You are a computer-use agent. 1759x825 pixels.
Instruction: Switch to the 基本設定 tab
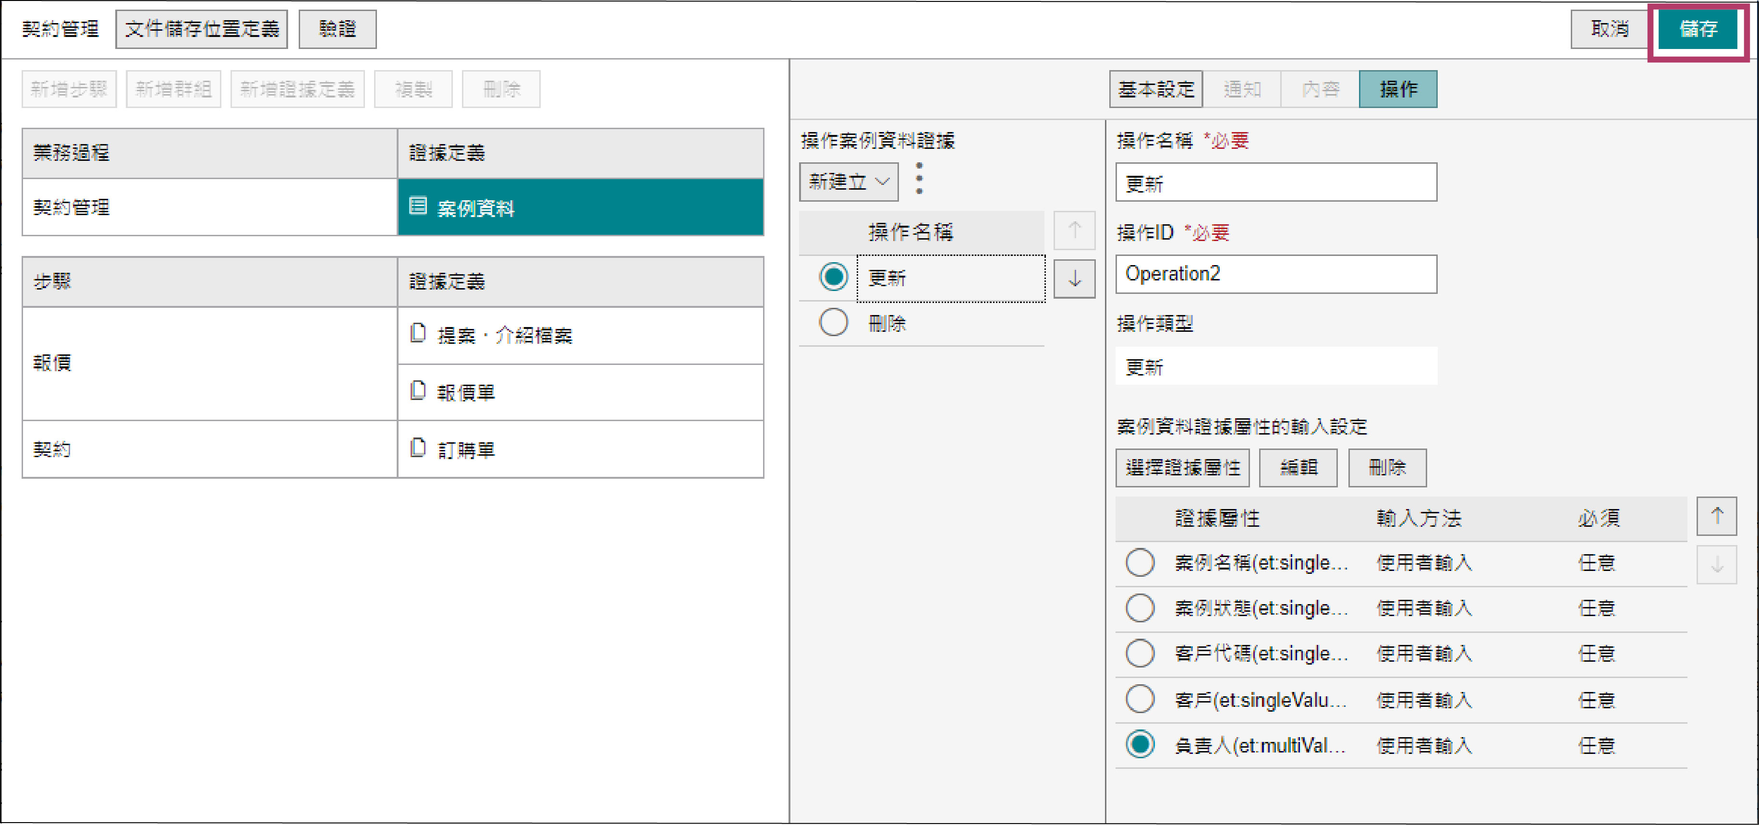coord(1155,89)
